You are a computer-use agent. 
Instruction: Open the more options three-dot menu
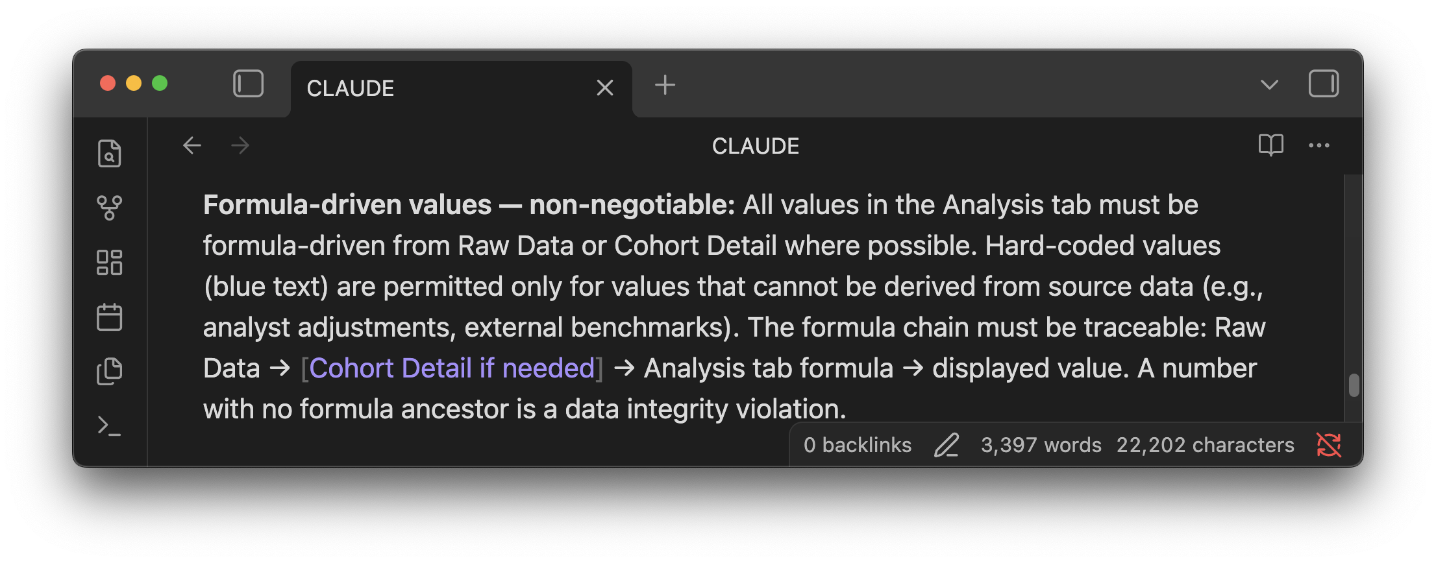pyautogui.click(x=1318, y=145)
